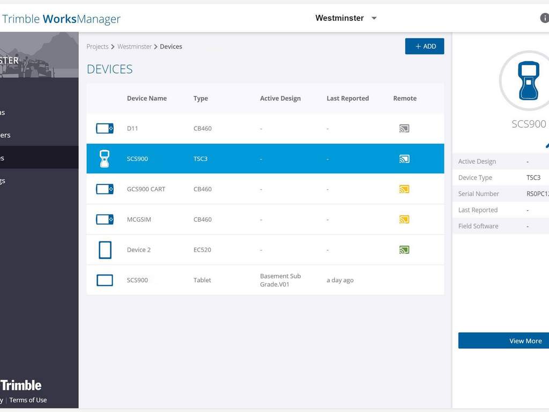The height and width of the screenshot is (412, 549).
Task: Click the Westminster project banner image in the sidebar
Action: 39,55
